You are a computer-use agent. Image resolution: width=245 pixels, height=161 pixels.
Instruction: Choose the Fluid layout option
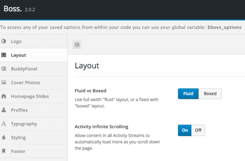tap(188, 94)
